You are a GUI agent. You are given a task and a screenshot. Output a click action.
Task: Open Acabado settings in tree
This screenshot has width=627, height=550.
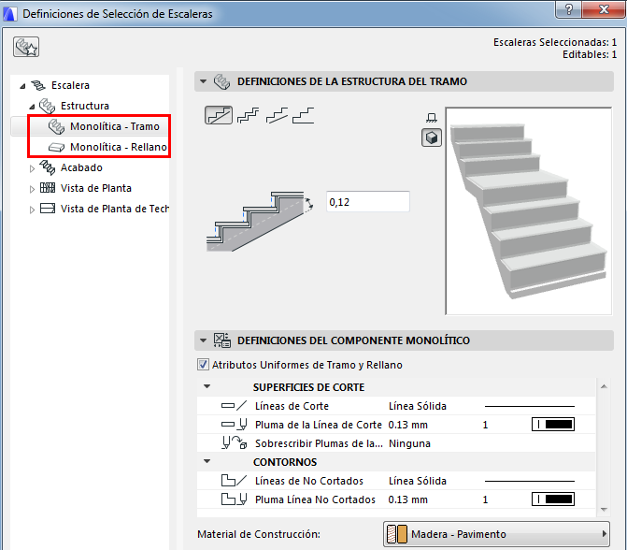coord(81,167)
